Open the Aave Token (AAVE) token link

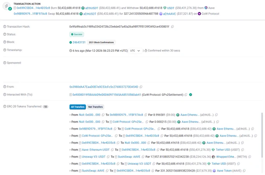224,171
